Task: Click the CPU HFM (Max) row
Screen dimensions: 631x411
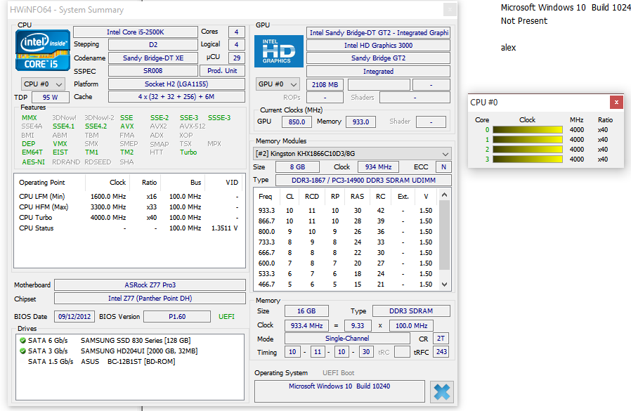Action: tap(129, 207)
